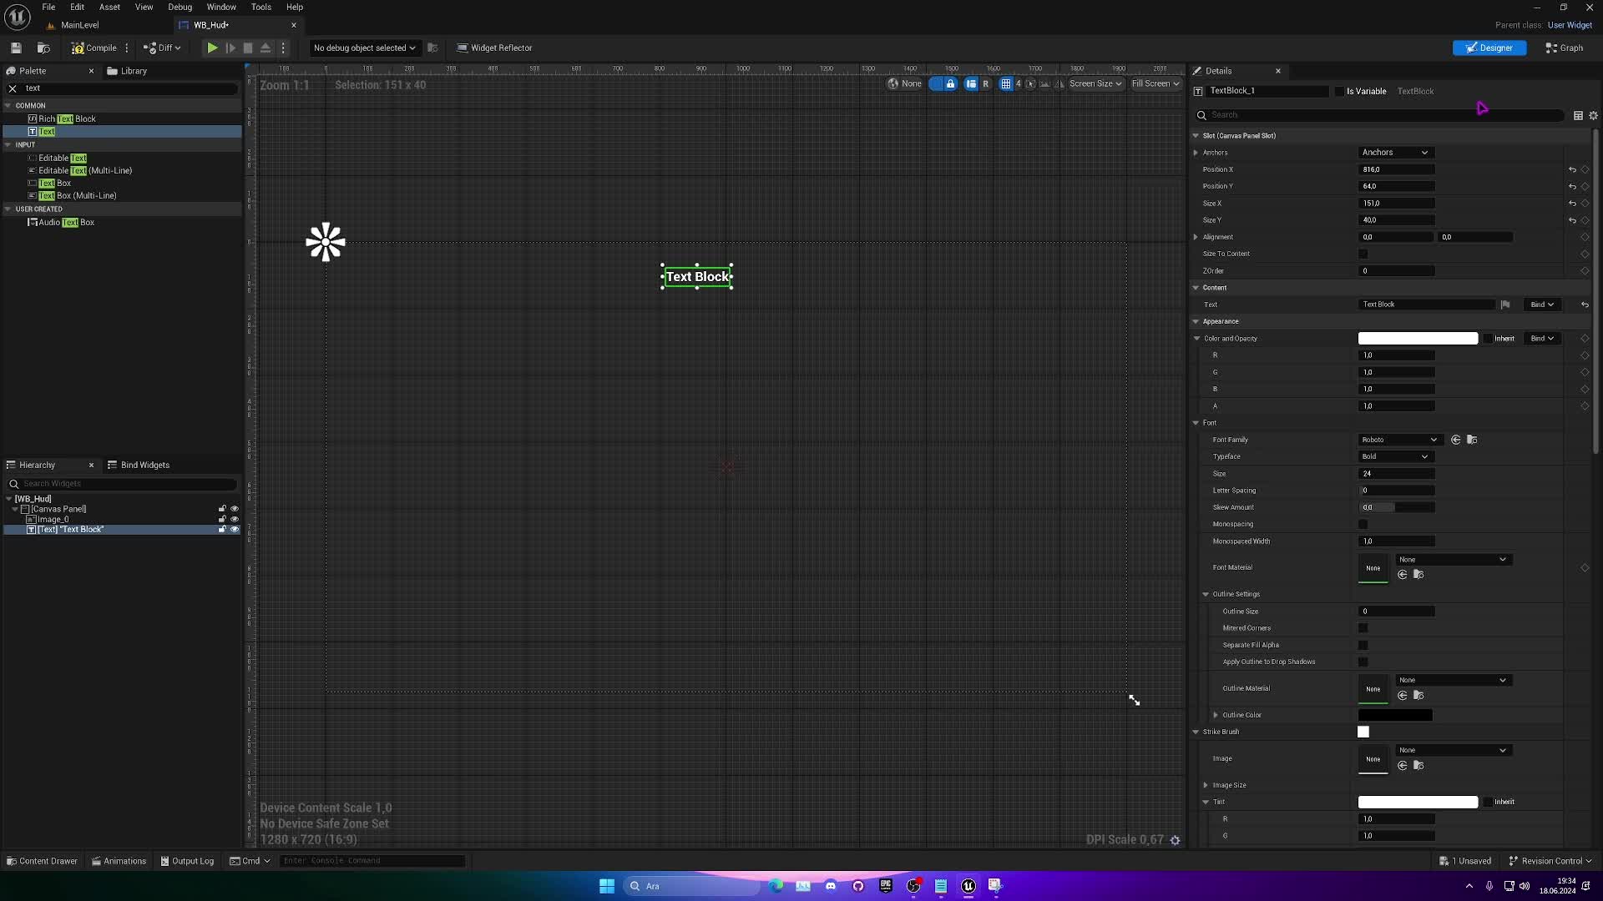This screenshot has height=901, width=1603.
Task: Collapse the INPUT palette category
Action: [x=8, y=144]
